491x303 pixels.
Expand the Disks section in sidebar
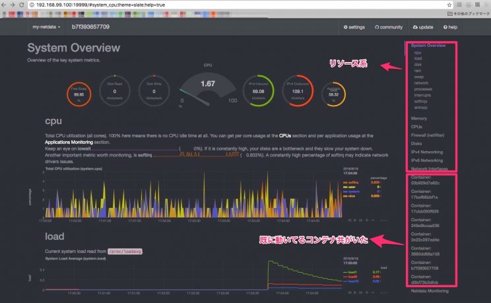tap(416, 143)
